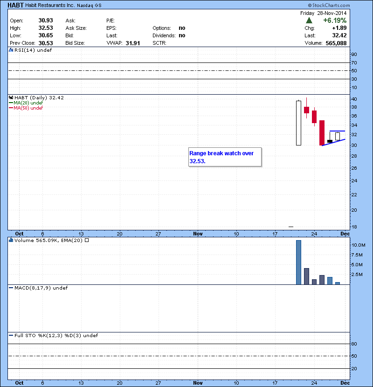Click the 80 level on stochastic axis

coord(354,344)
